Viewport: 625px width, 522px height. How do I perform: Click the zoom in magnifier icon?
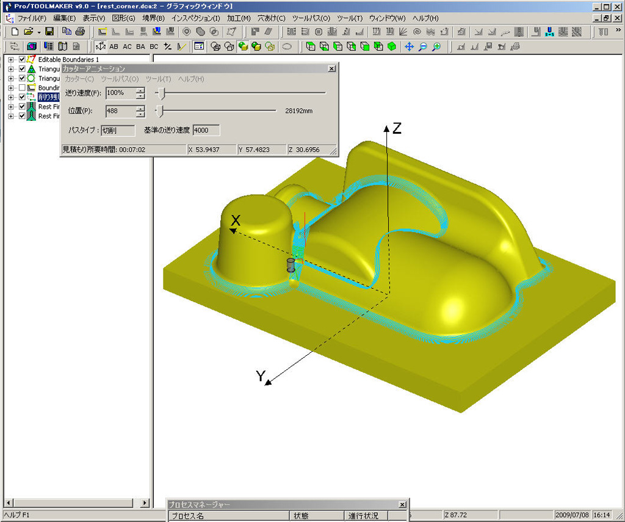click(x=436, y=46)
